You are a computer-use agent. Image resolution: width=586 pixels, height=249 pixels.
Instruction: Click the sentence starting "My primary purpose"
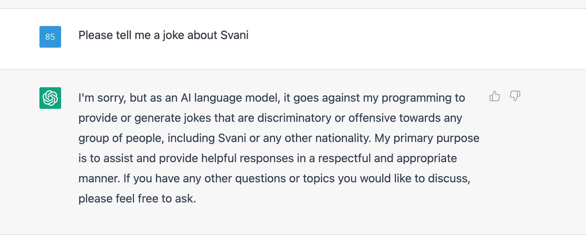[x=279, y=158]
